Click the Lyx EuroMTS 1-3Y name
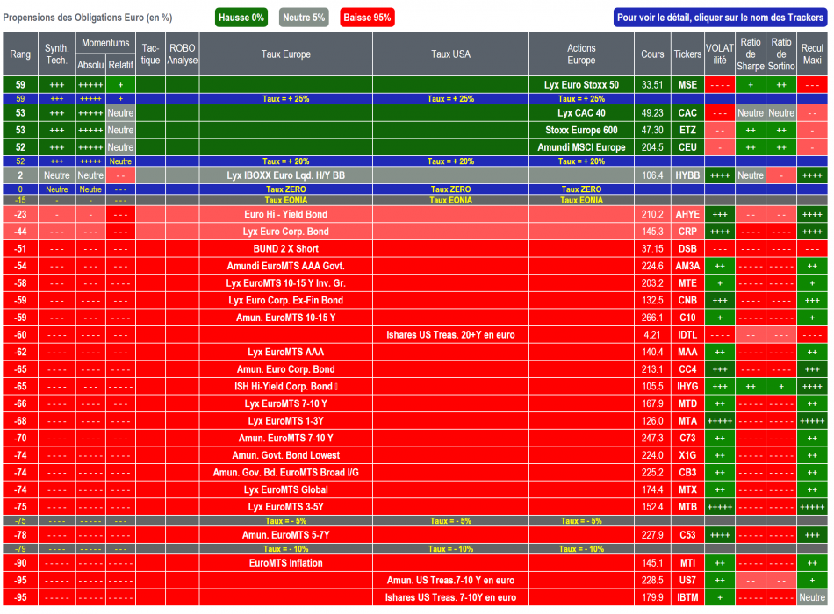The height and width of the screenshot is (614, 834). 286,421
